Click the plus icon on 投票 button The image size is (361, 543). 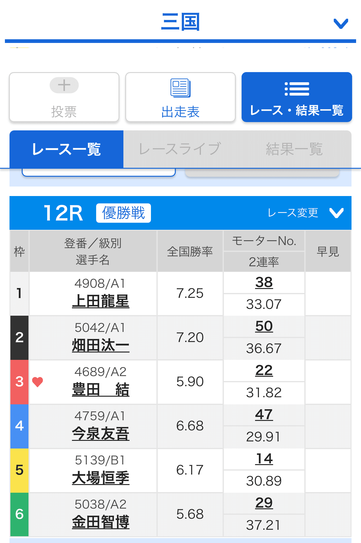point(64,85)
